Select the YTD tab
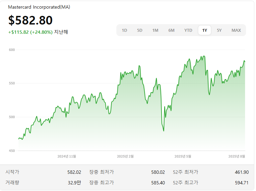Image resolution: width=256 pixels, height=191 pixels. 188,30
